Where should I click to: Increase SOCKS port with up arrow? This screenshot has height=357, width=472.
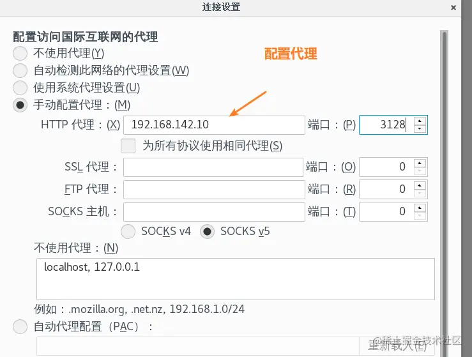420,208
